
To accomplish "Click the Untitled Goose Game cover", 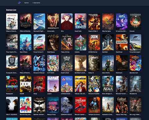I will click(x=67, y=84).
